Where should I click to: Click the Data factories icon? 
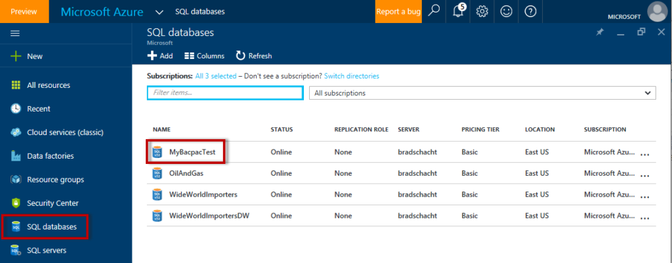pyautogui.click(x=16, y=156)
